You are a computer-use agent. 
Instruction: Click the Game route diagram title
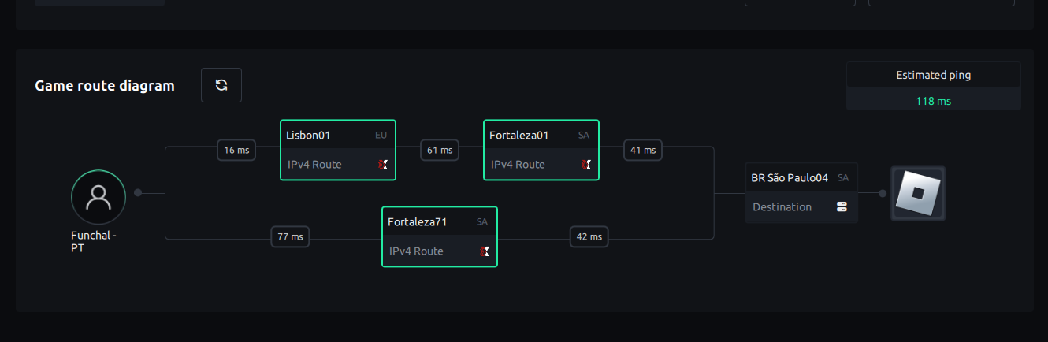coord(105,85)
